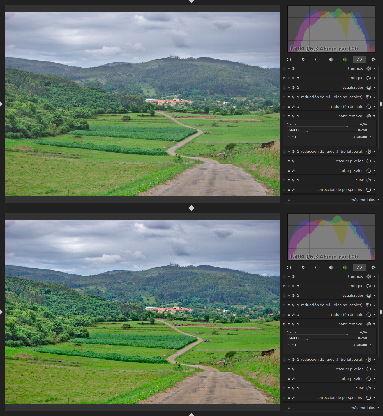The width and height of the screenshot is (383, 416).
Task: Click the licuar module icon in lower panel
Action: [x=369, y=388]
